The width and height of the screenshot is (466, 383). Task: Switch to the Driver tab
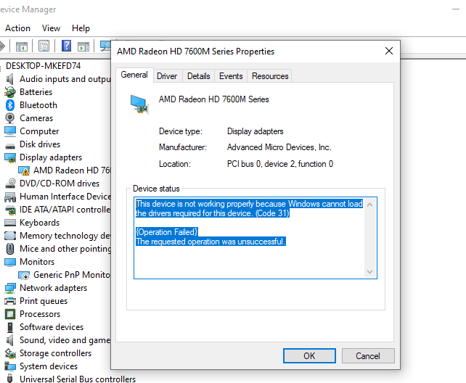tap(167, 76)
